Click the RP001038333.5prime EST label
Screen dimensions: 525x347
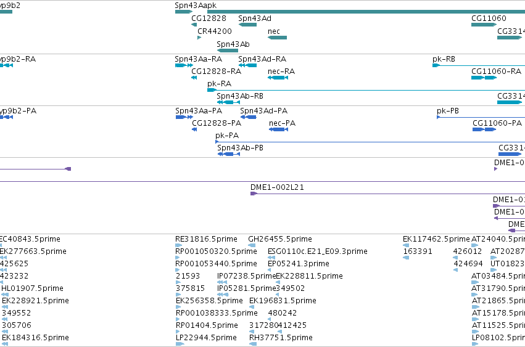click(x=217, y=313)
